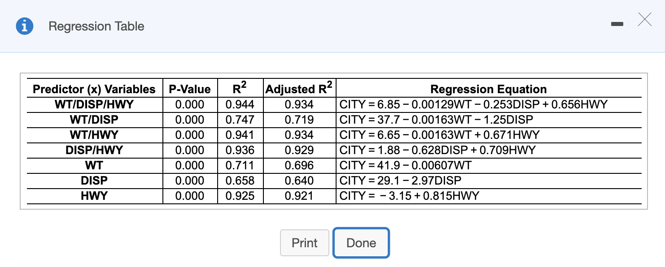Print the regression table
Screen dimensions: 665x267
coord(305,243)
